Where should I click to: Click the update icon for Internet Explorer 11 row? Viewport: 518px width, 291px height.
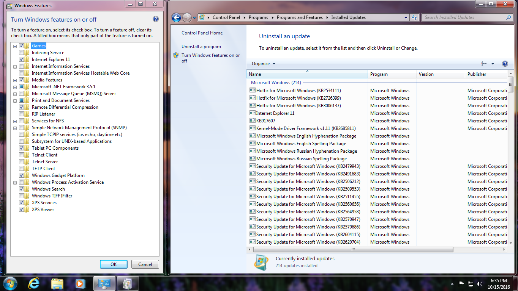252,113
